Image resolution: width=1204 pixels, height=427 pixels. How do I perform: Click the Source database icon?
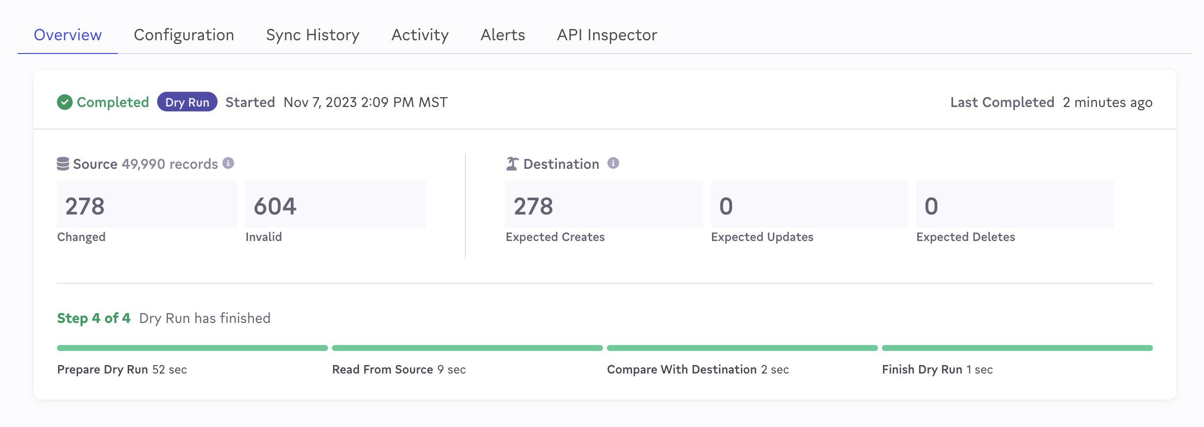tap(63, 164)
